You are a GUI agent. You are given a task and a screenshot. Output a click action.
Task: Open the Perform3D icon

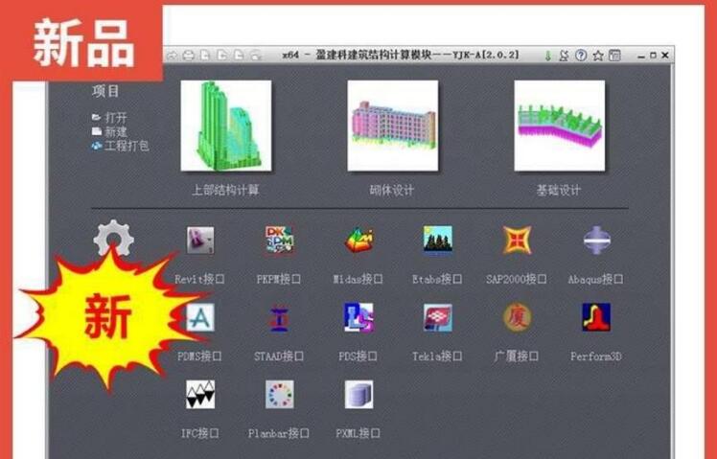pos(595,317)
